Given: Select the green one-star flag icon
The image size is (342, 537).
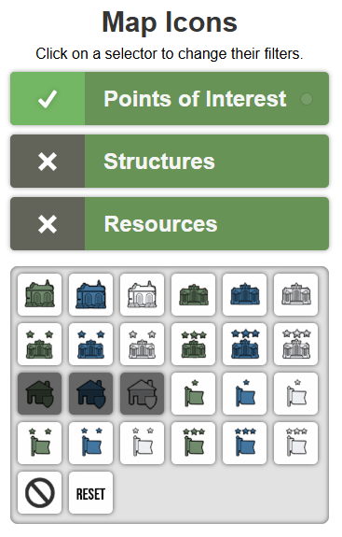Looking at the screenshot, I should tap(194, 394).
